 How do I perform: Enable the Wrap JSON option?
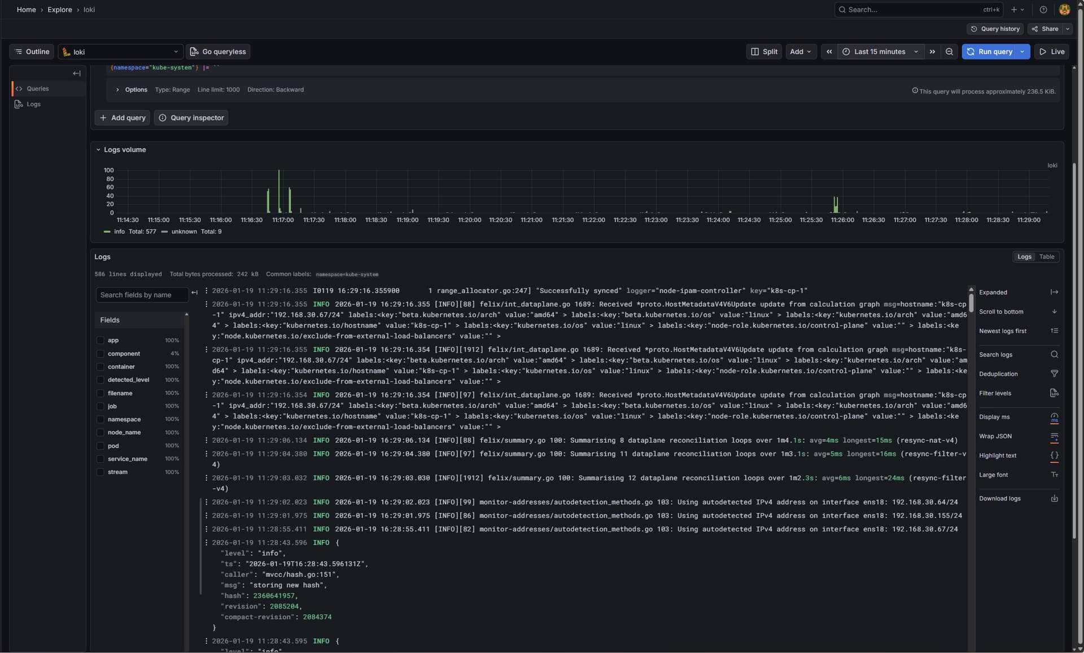1055,437
